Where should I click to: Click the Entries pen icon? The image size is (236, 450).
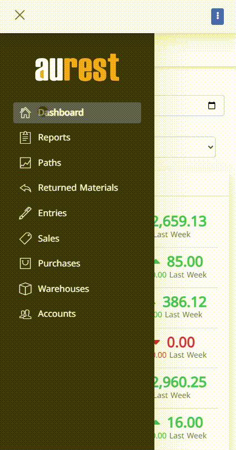point(25,213)
